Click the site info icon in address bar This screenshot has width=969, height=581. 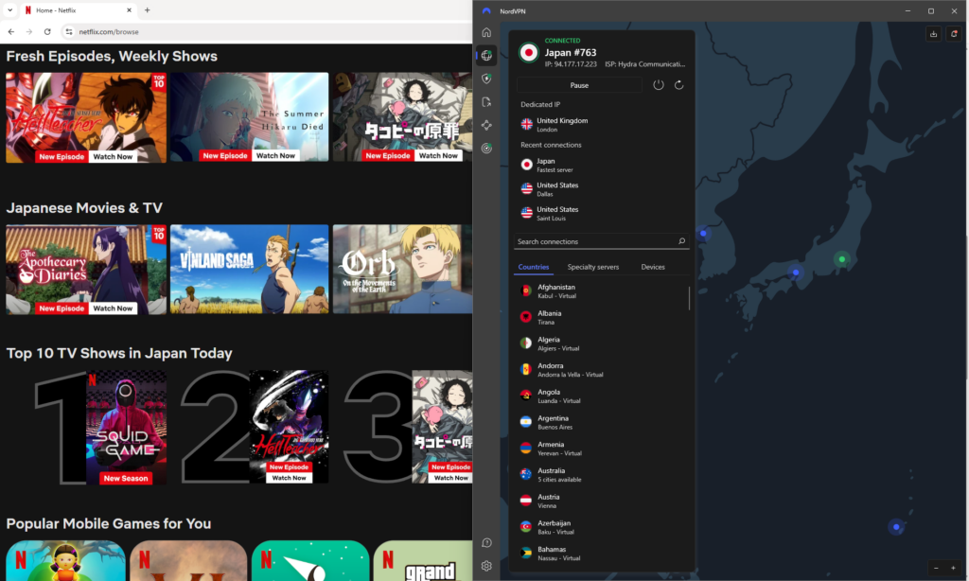[68, 31]
